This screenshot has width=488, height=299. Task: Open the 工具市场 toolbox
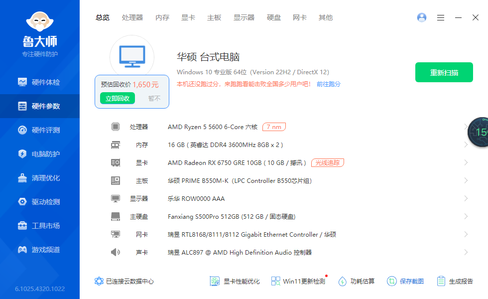point(22,226)
